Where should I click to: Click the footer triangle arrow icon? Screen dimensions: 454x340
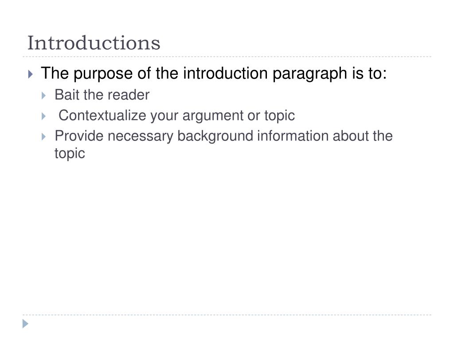25,324
